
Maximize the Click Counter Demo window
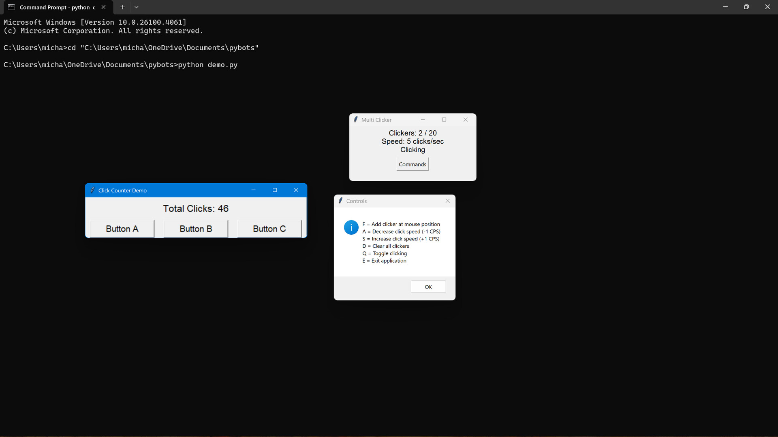[x=275, y=190]
